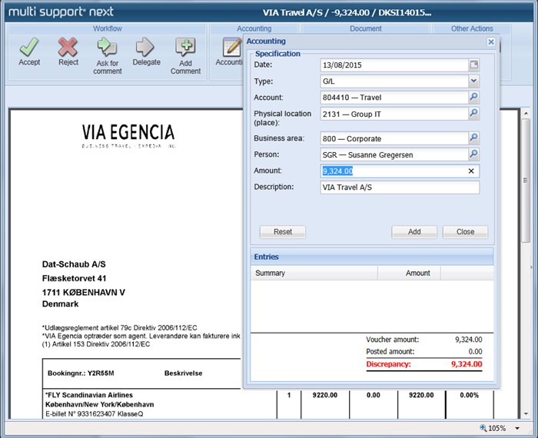This screenshot has width=538, height=438.
Task: Click the Posted amount value 0.00
Action: (475, 352)
